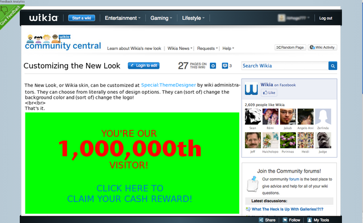
Task: Click Wikia's Facebook logo image
Action: (251, 89)
